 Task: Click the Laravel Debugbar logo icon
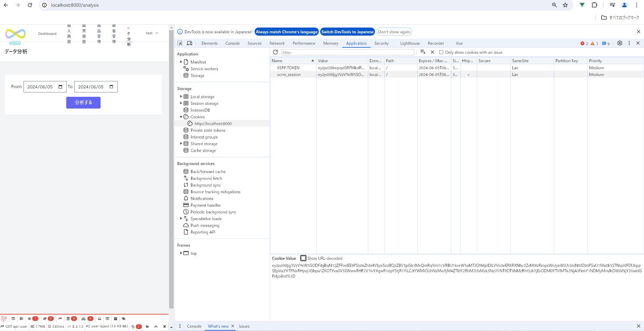pos(4,319)
